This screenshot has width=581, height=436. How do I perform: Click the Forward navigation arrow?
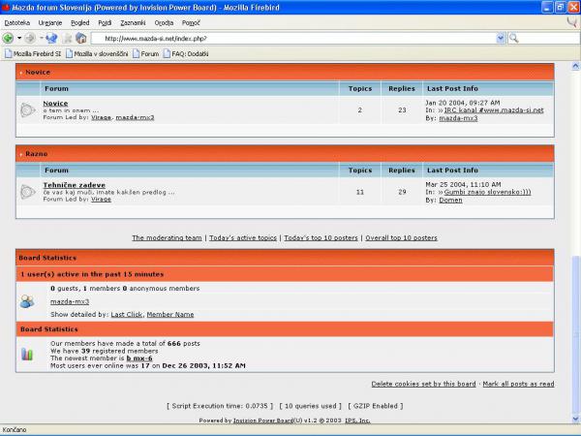[x=30, y=38]
